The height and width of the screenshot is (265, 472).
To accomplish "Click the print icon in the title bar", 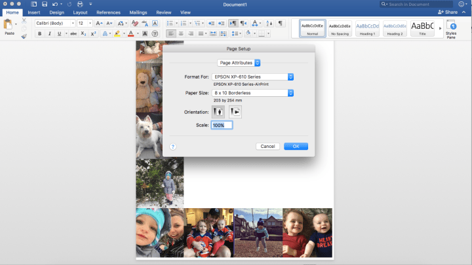I will pyautogui.click(x=80, y=4).
